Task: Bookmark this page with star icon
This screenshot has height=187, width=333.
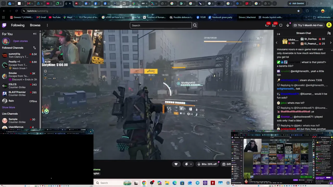Action: pyautogui.click(x=298, y=11)
